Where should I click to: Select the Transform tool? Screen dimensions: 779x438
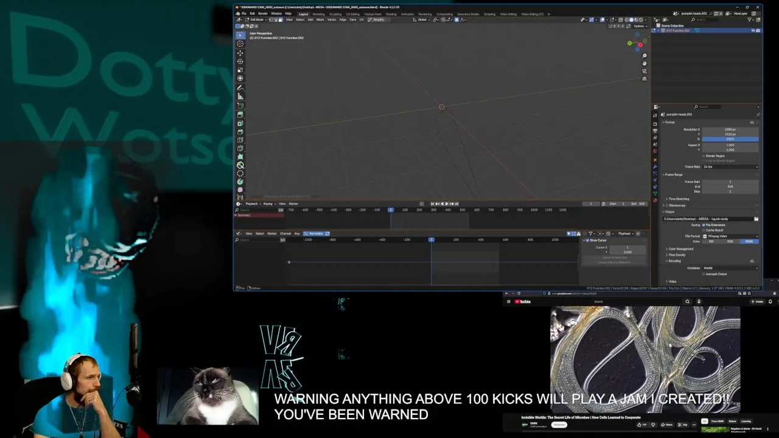tap(240, 78)
